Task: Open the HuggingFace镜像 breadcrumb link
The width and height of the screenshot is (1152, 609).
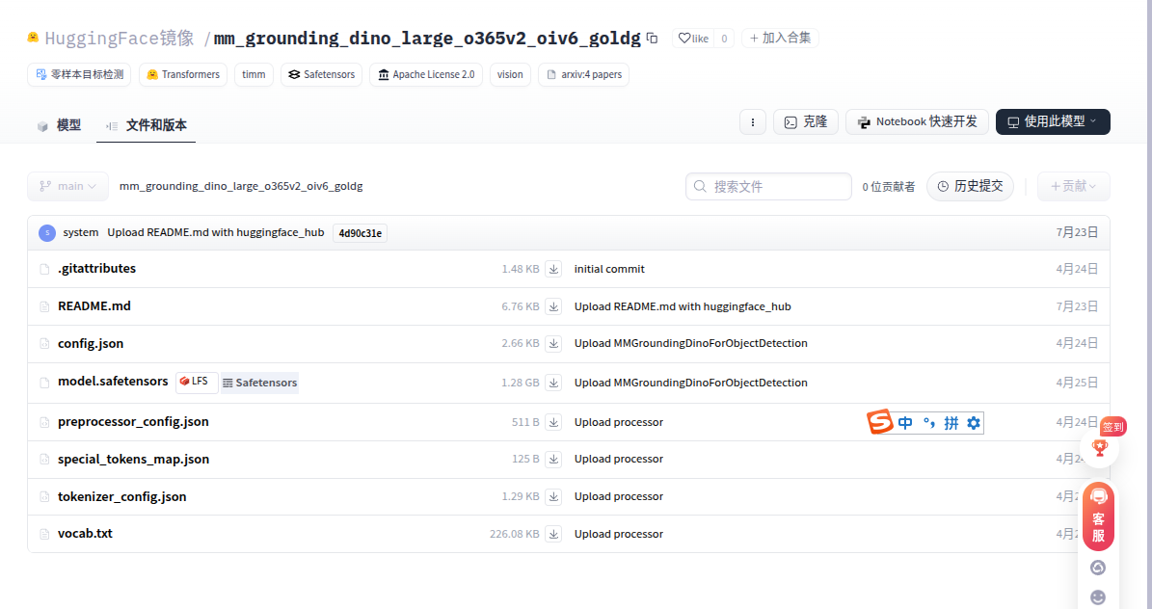Action: [x=119, y=39]
